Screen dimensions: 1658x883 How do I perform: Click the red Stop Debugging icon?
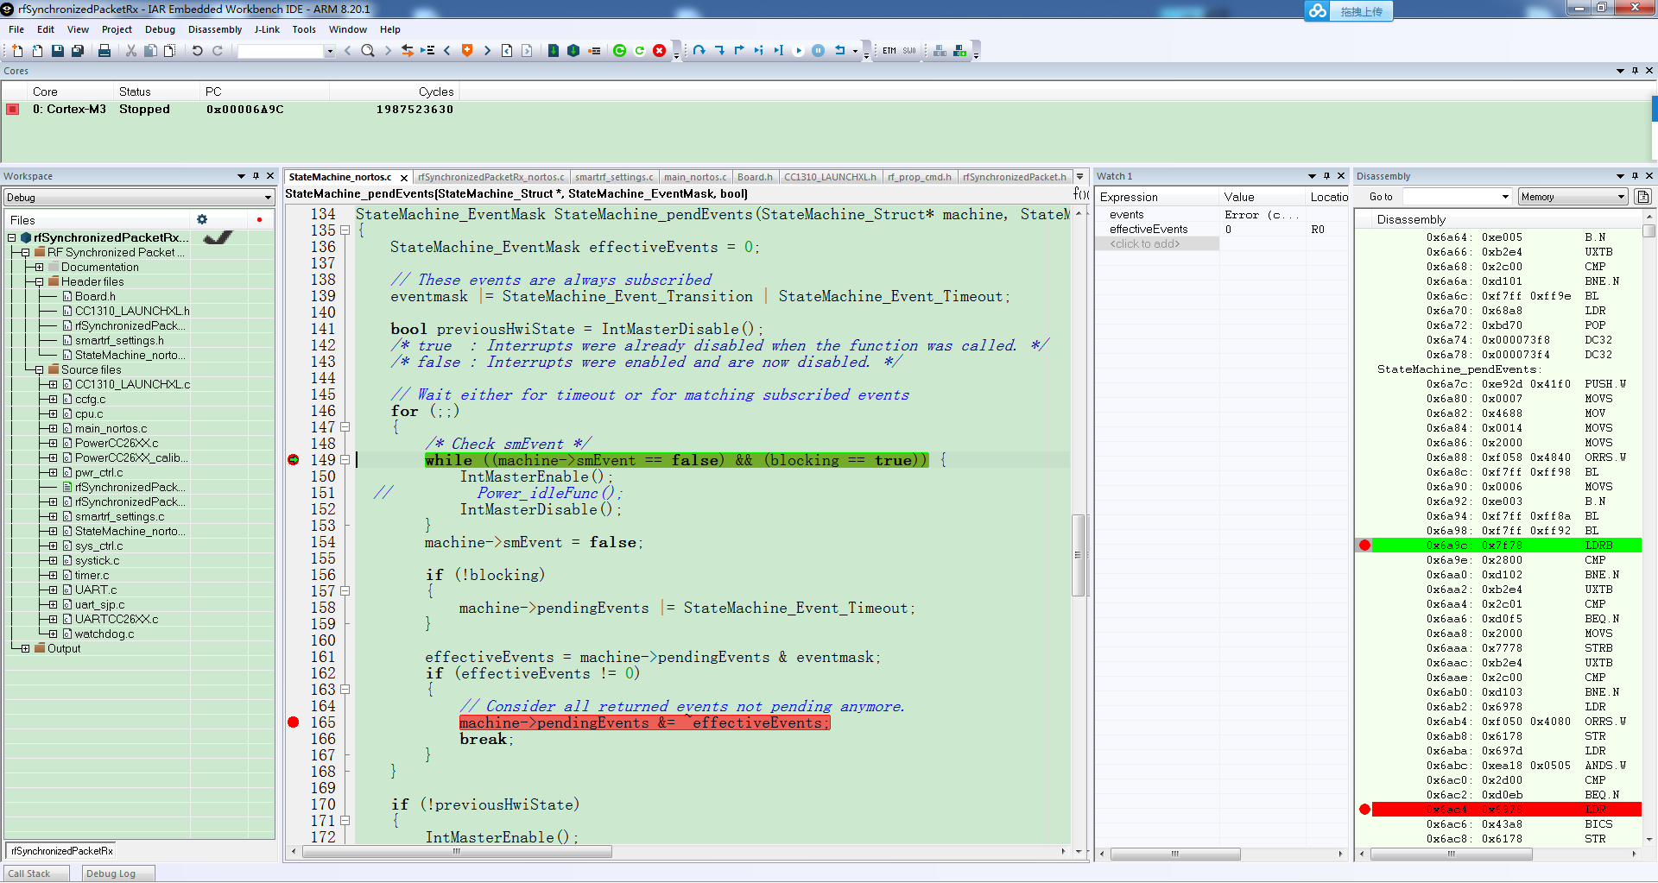(x=660, y=51)
